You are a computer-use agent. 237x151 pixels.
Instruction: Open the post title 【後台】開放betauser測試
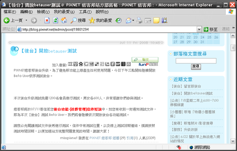[x=48, y=51]
